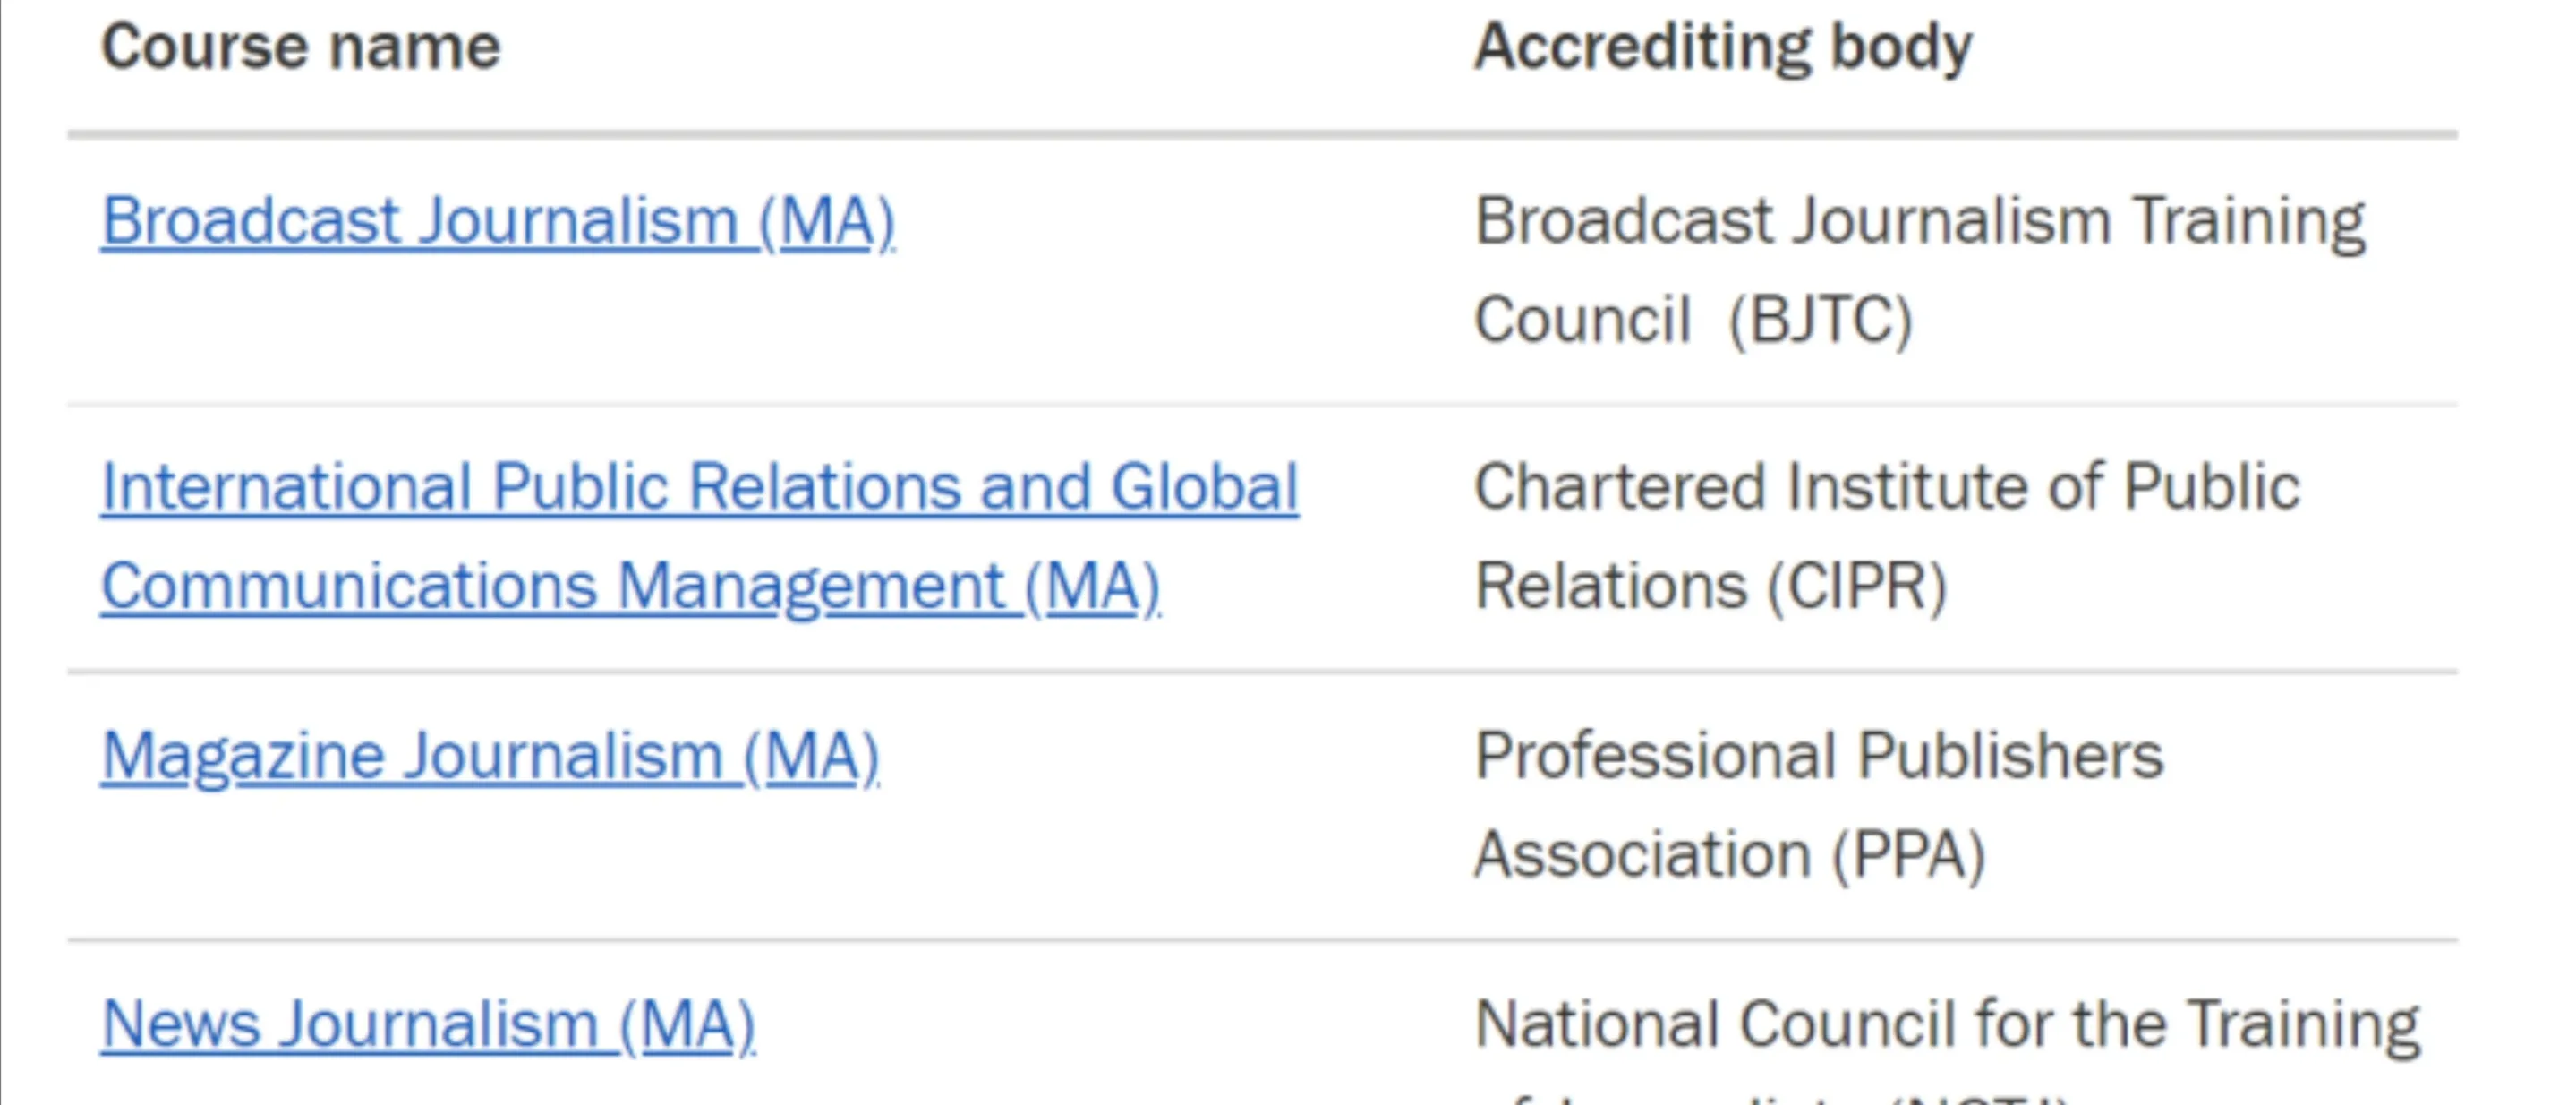Click the Course name column header
The image size is (2576, 1105).
300,47
